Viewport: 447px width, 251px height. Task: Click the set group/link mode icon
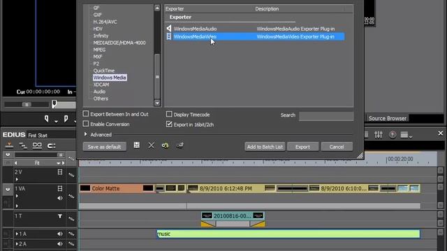(23, 146)
